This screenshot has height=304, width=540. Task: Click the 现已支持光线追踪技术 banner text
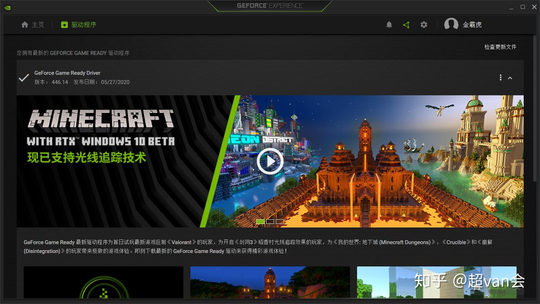pyautogui.click(x=87, y=157)
